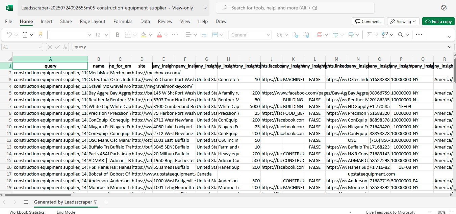Click in the search box

(x=295, y=8)
